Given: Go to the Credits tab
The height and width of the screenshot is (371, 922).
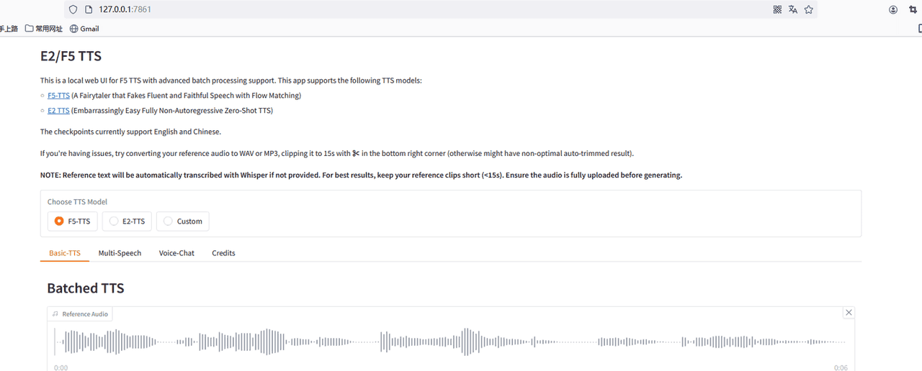Looking at the screenshot, I should click(x=223, y=253).
